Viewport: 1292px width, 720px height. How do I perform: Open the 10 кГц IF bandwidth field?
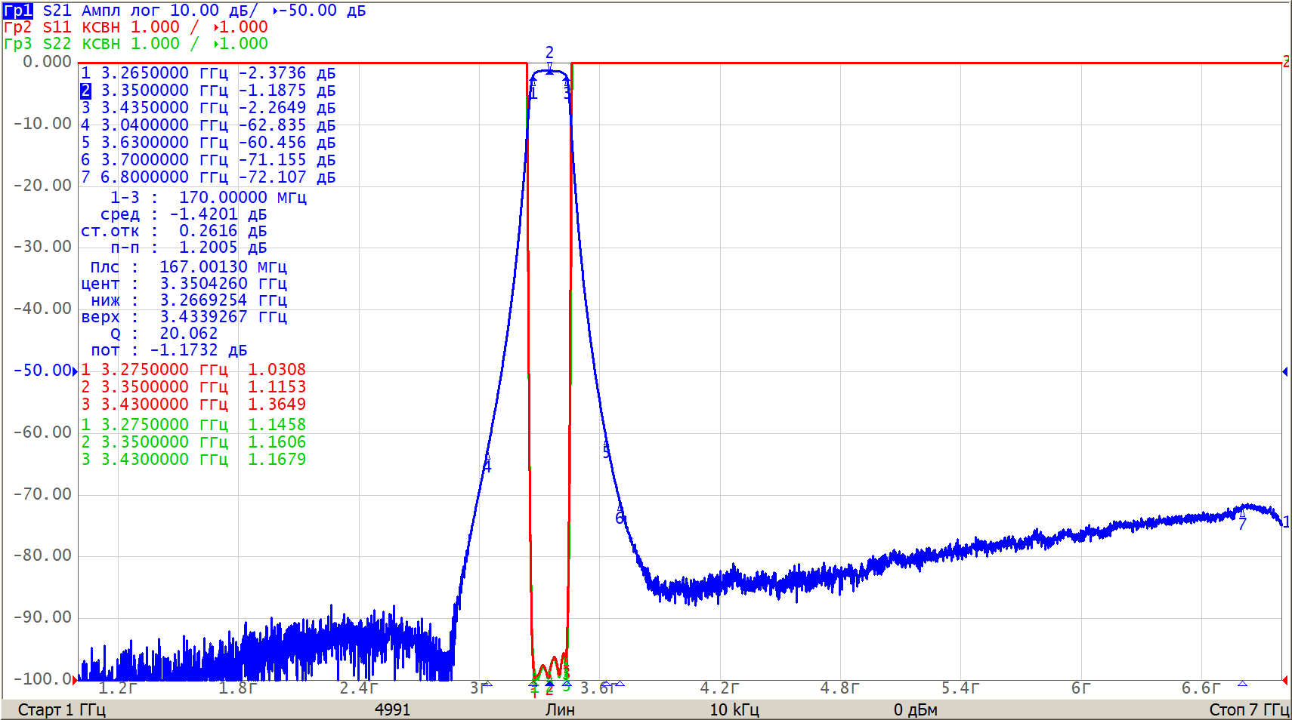[734, 709]
